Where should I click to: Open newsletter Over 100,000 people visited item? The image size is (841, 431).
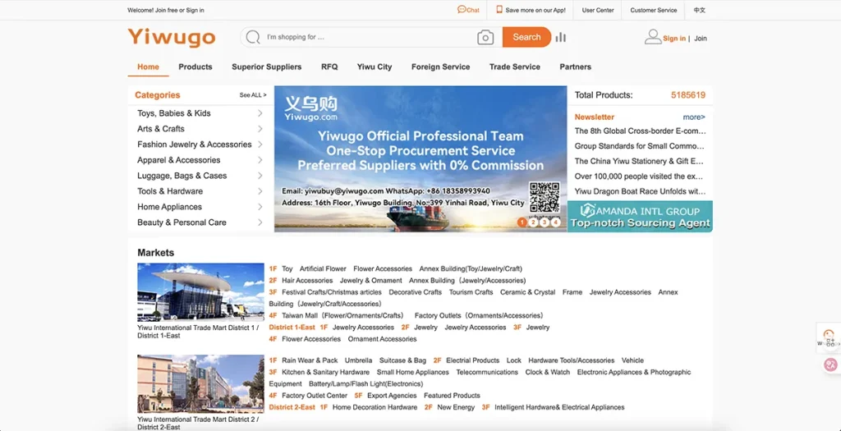[639, 176]
